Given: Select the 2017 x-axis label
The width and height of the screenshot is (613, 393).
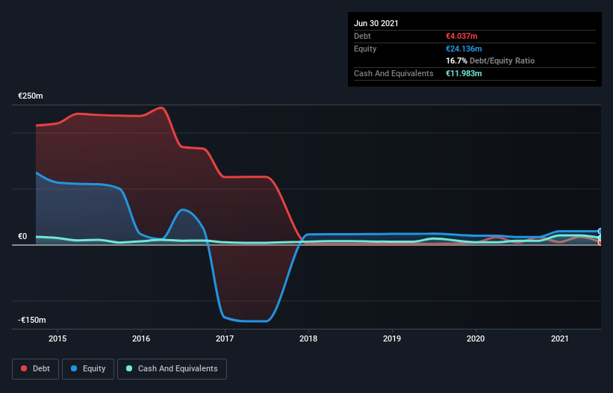Looking at the screenshot, I should pyautogui.click(x=225, y=338).
